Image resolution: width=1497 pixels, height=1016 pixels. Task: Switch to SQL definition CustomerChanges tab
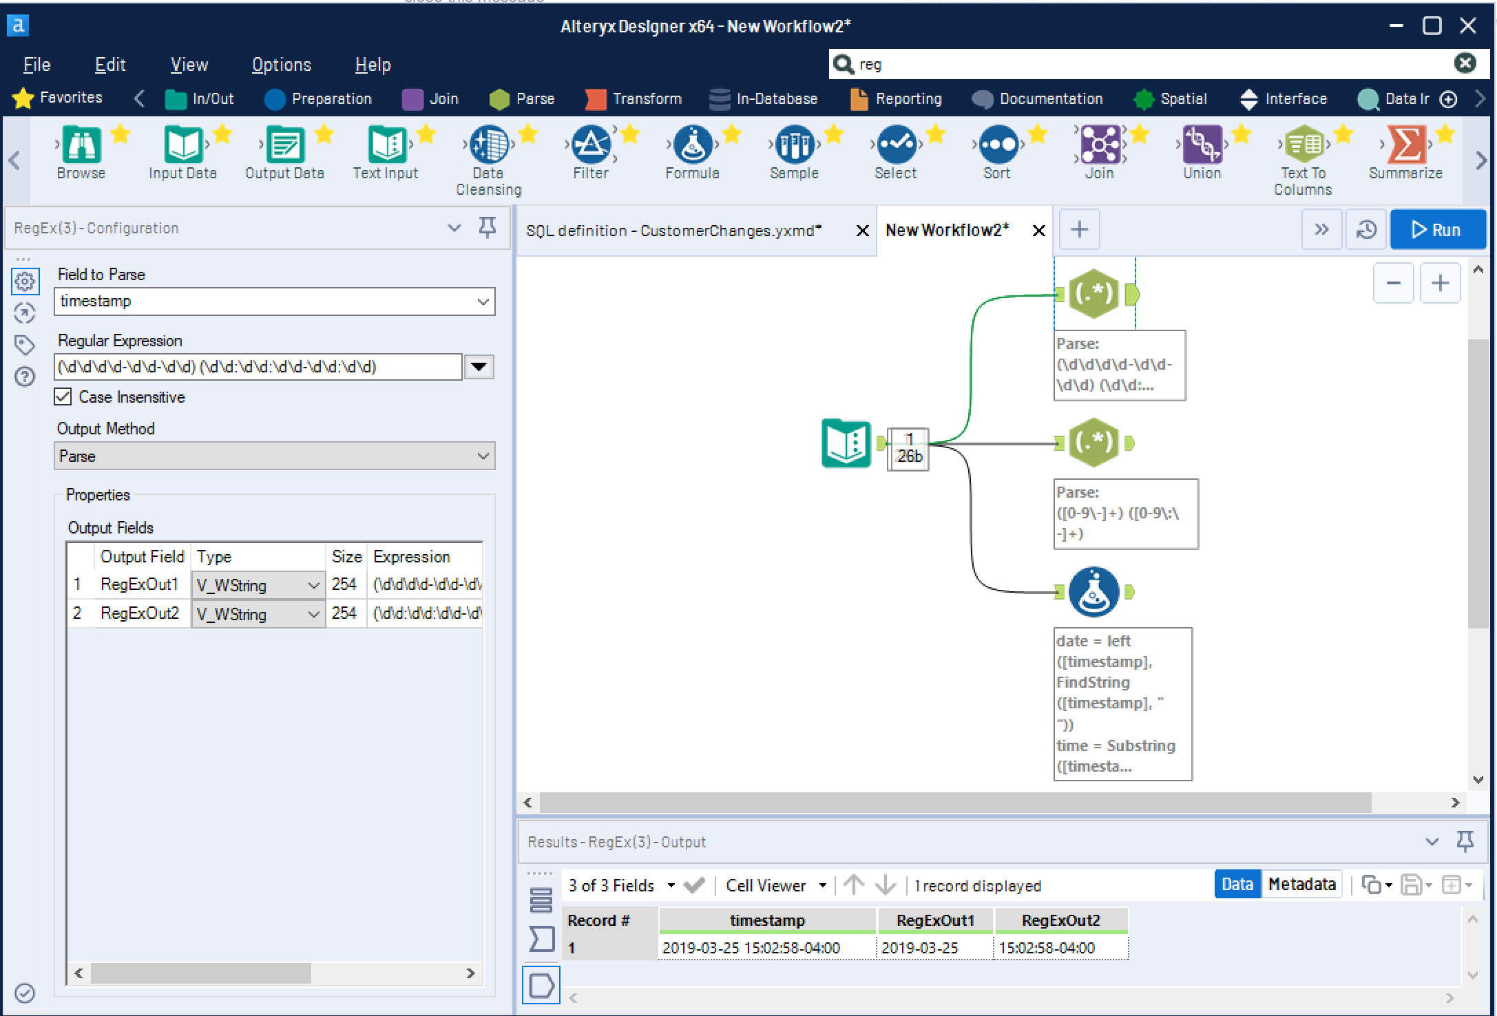tap(673, 231)
